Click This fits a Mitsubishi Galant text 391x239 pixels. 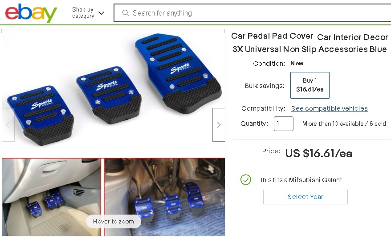301,180
